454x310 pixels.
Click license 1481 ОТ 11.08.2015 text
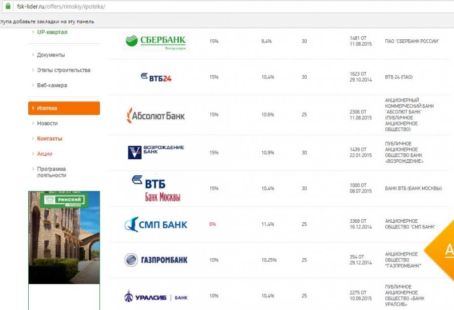pos(361,41)
